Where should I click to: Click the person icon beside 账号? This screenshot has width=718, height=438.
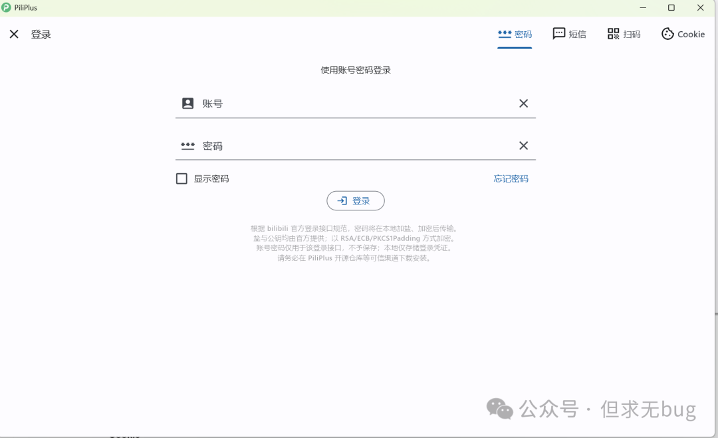(188, 104)
